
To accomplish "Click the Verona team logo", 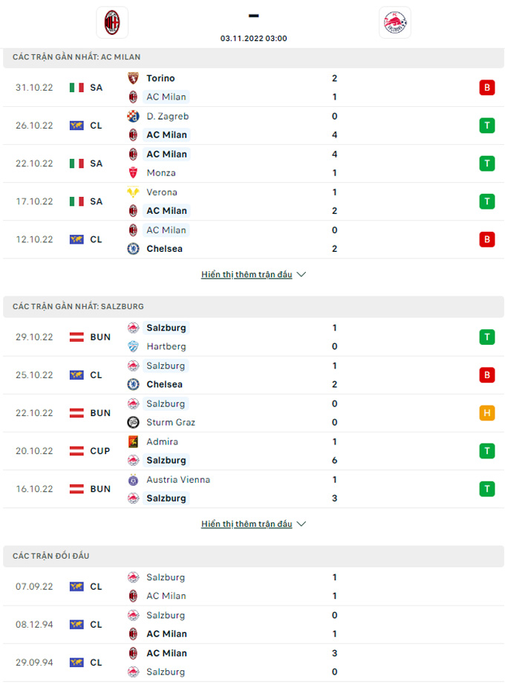I will (x=133, y=192).
